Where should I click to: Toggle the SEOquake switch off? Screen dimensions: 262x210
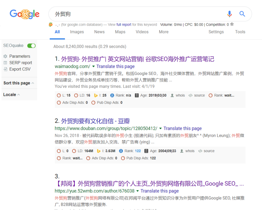pyautogui.click(x=32, y=46)
